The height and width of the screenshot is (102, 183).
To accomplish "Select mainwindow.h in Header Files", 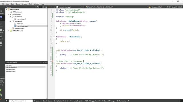I will point(21,19).
